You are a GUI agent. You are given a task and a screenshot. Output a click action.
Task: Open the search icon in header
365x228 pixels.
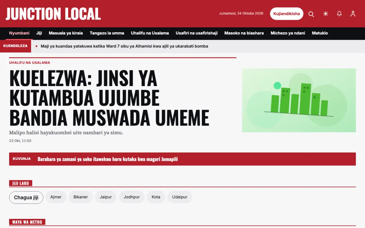tap(311, 14)
